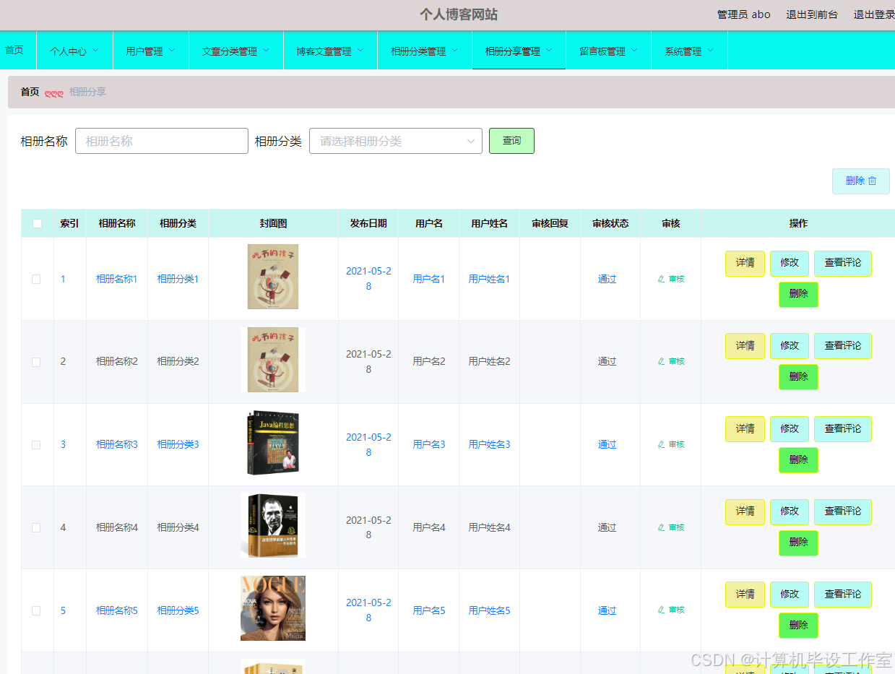Expand the 用户管理 menu chevron

[172, 51]
